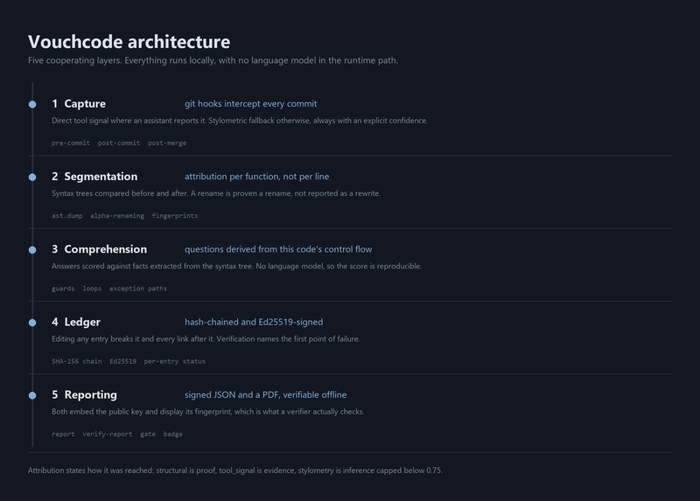
Task: Click the timeline dot beside Ledger
Action: pos(32,323)
